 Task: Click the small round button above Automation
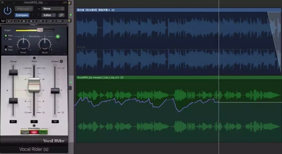34,126
